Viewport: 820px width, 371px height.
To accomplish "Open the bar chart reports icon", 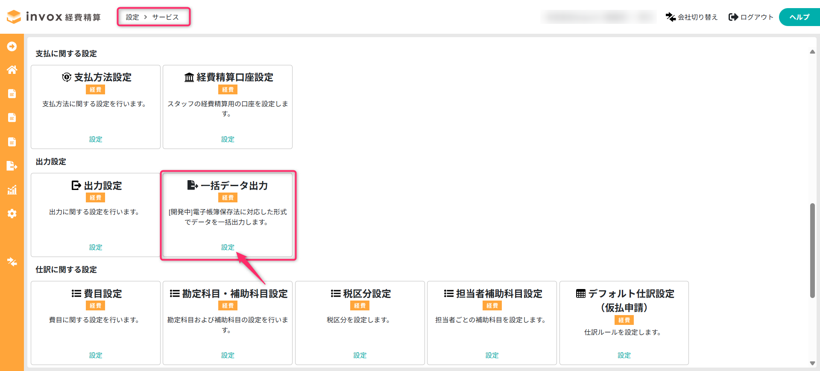I will 12,190.
